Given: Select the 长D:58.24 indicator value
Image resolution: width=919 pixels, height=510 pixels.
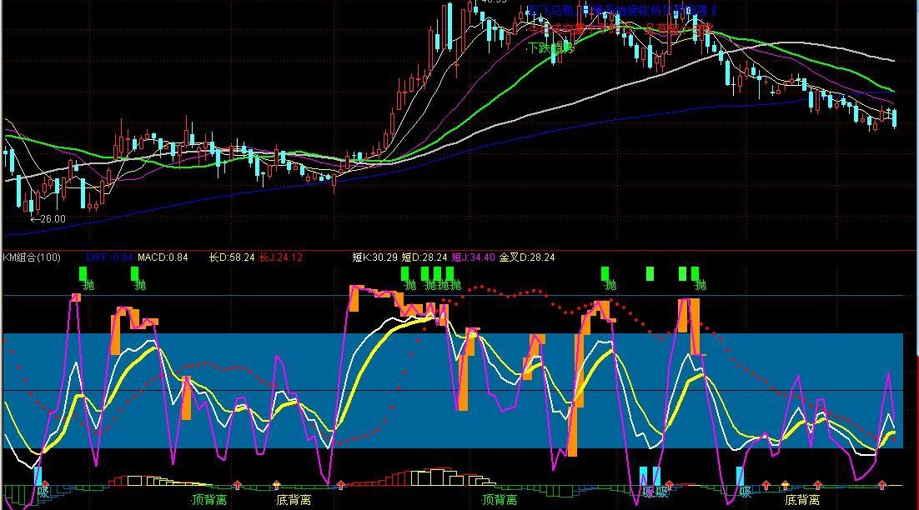Looking at the screenshot, I should (232, 257).
